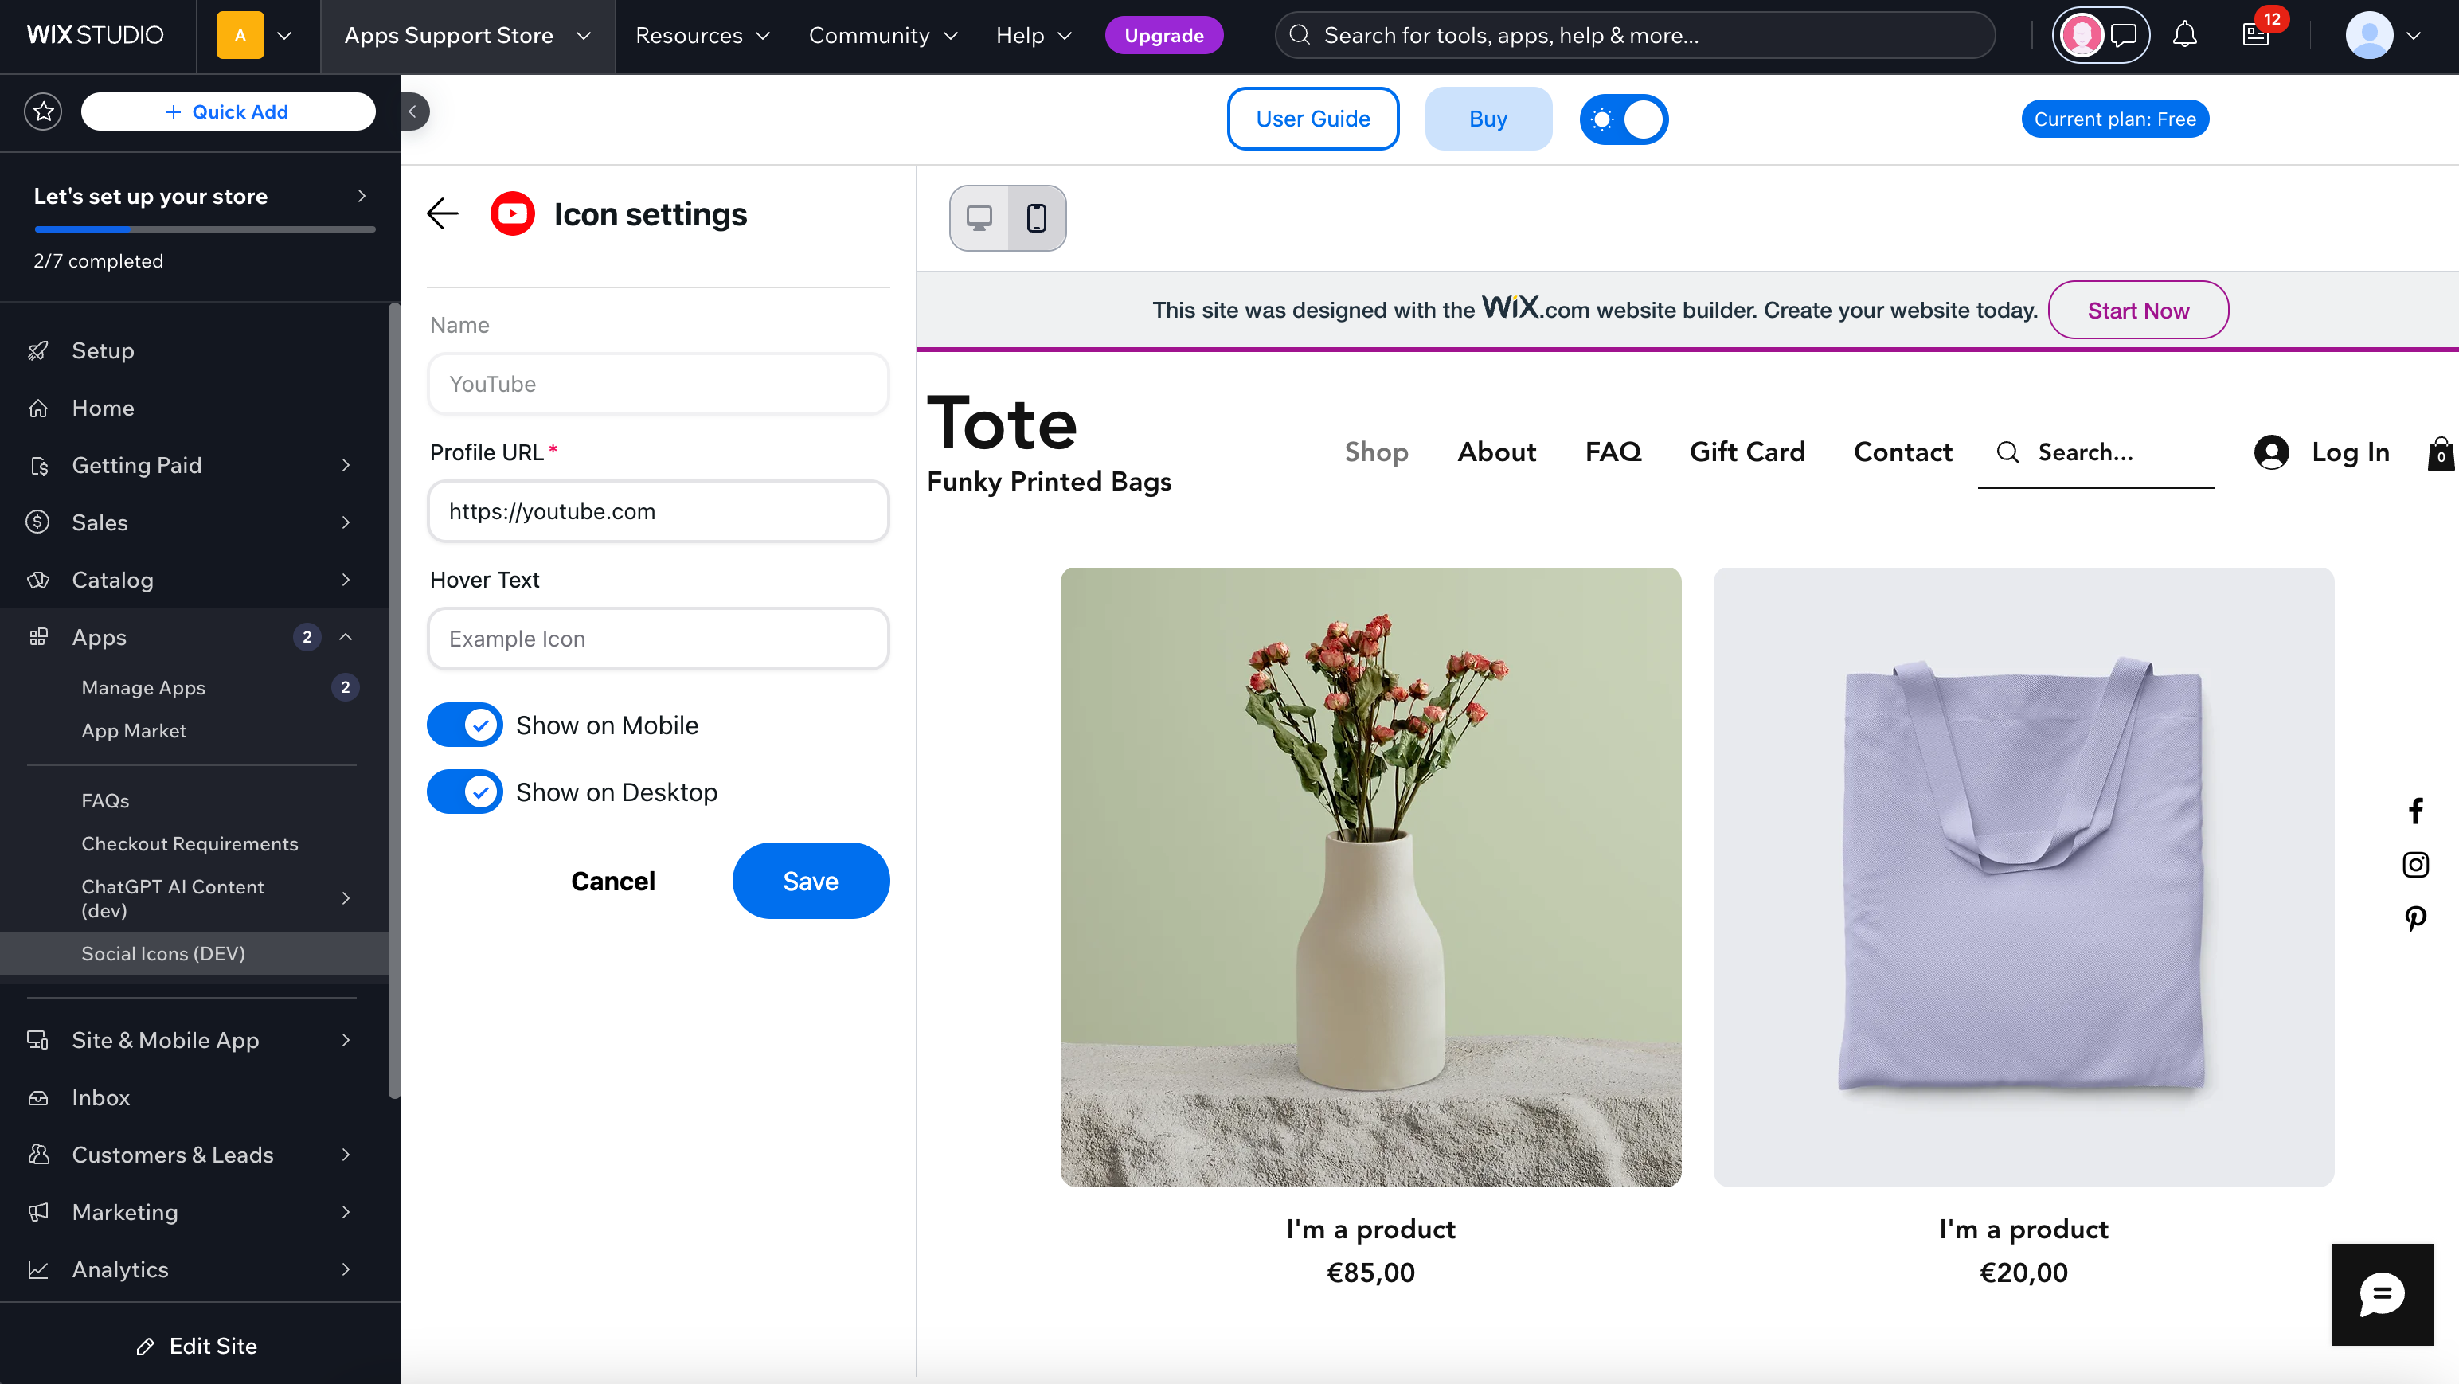Click the favorites star icon

(43, 111)
